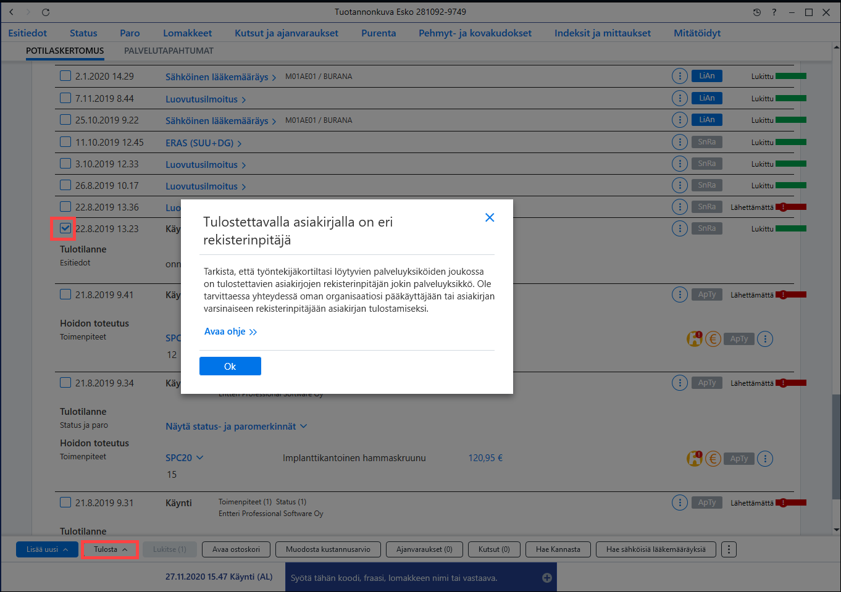
Task: Expand Näytä status- ja paromerkinnät
Action: point(236,427)
